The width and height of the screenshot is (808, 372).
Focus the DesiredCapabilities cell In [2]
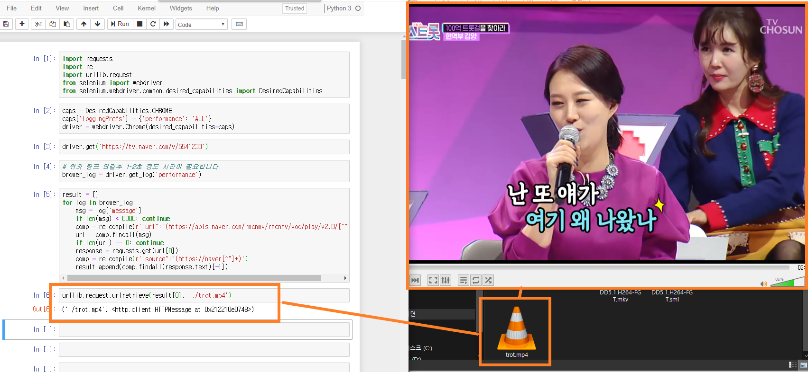pos(204,119)
